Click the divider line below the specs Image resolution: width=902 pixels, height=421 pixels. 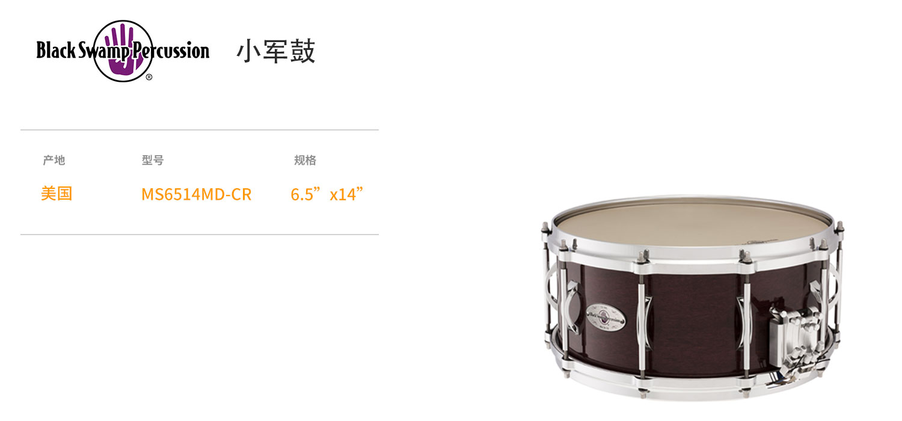click(x=200, y=235)
